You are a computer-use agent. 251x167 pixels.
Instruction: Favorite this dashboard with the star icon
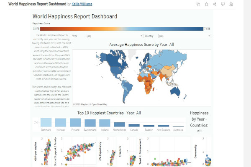coord(207,4)
